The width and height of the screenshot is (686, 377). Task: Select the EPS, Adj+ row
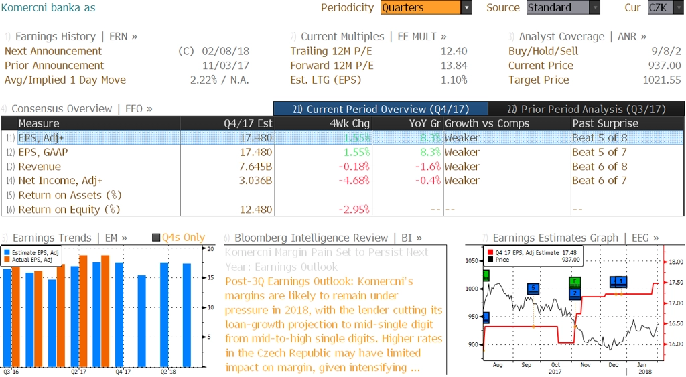pos(342,138)
